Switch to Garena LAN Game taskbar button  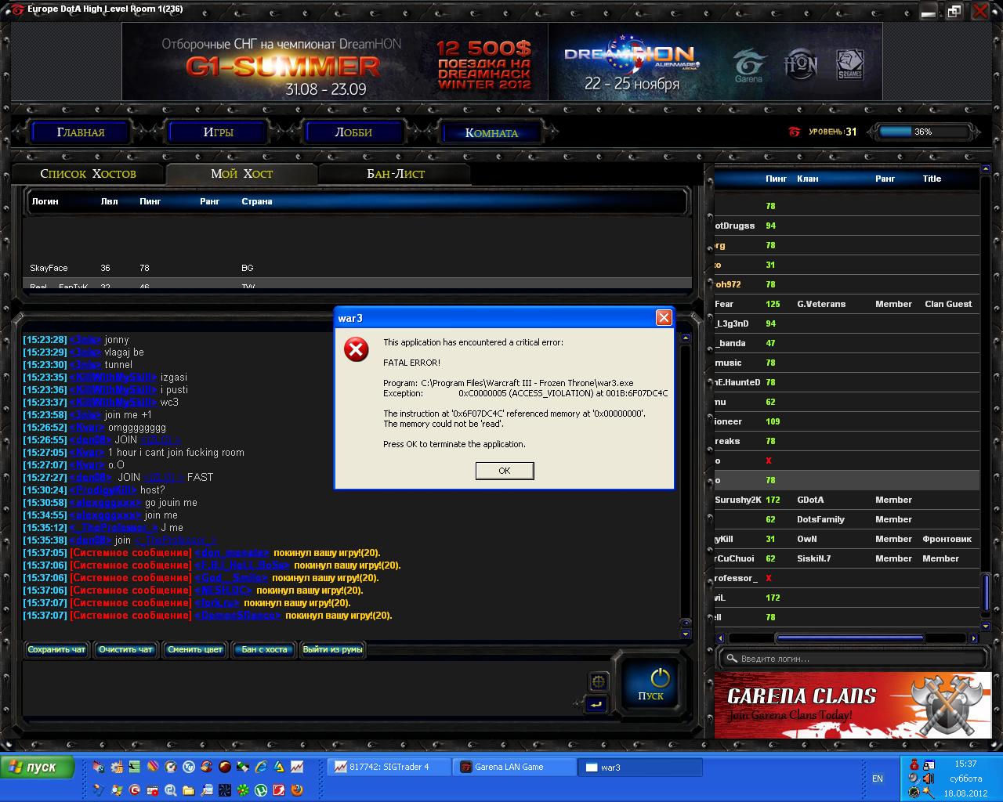click(515, 767)
